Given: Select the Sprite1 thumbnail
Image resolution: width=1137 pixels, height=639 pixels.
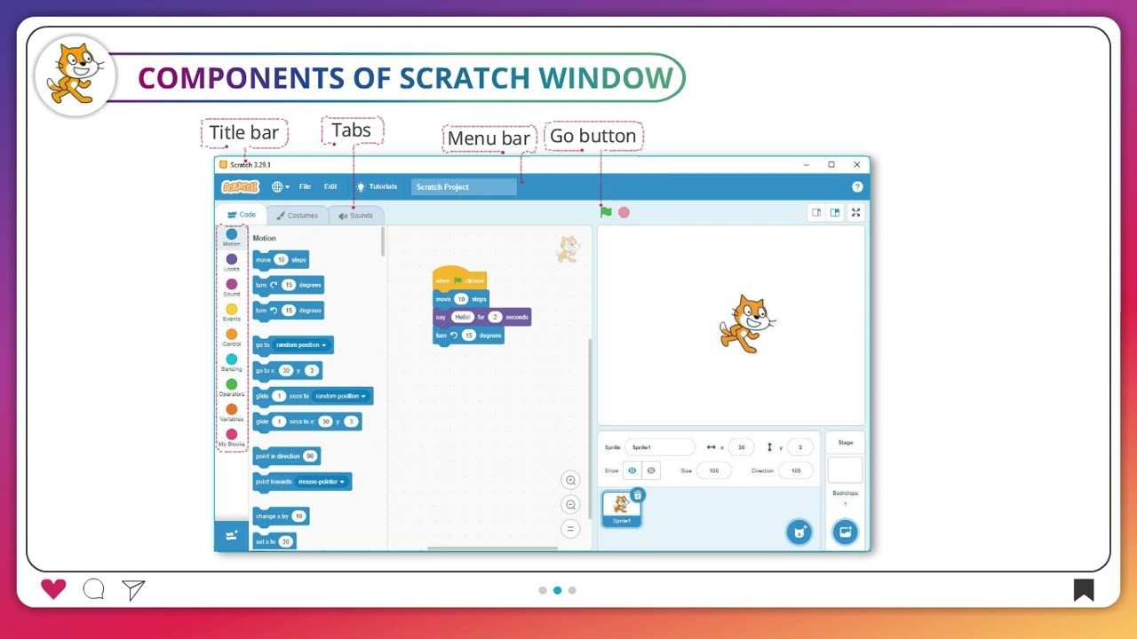Looking at the screenshot, I should (x=621, y=509).
